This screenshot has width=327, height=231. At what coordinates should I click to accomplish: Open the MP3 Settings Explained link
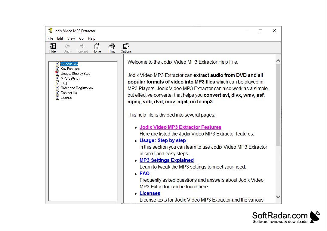click(167, 160)
